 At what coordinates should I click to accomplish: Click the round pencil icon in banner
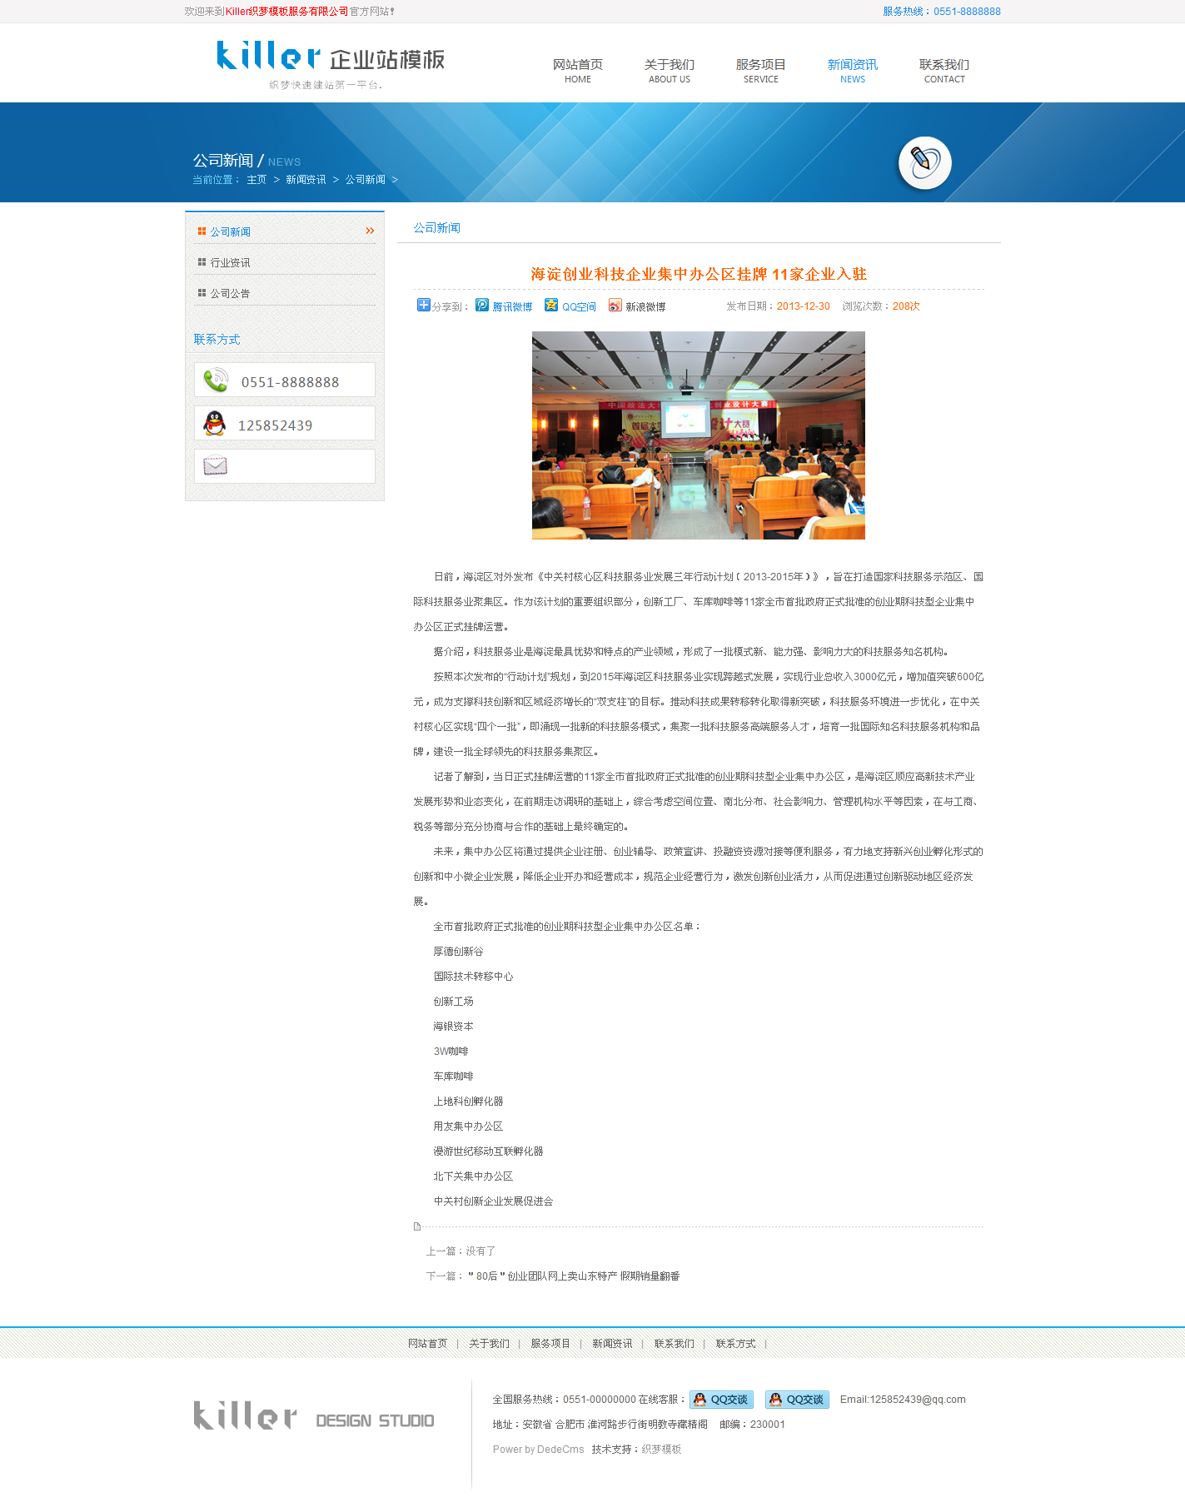click(924, 162)
